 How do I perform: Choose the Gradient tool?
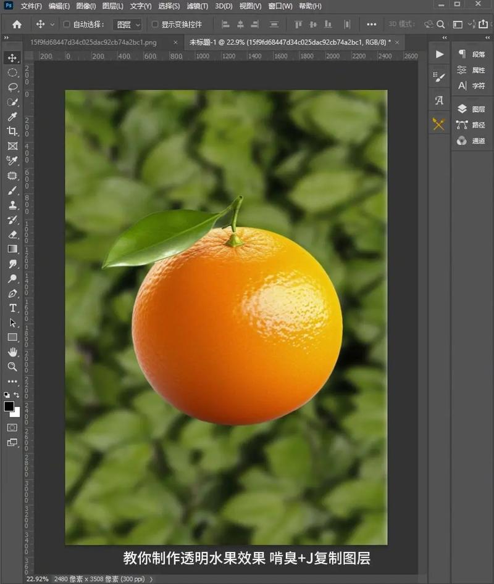coord(12,249)
